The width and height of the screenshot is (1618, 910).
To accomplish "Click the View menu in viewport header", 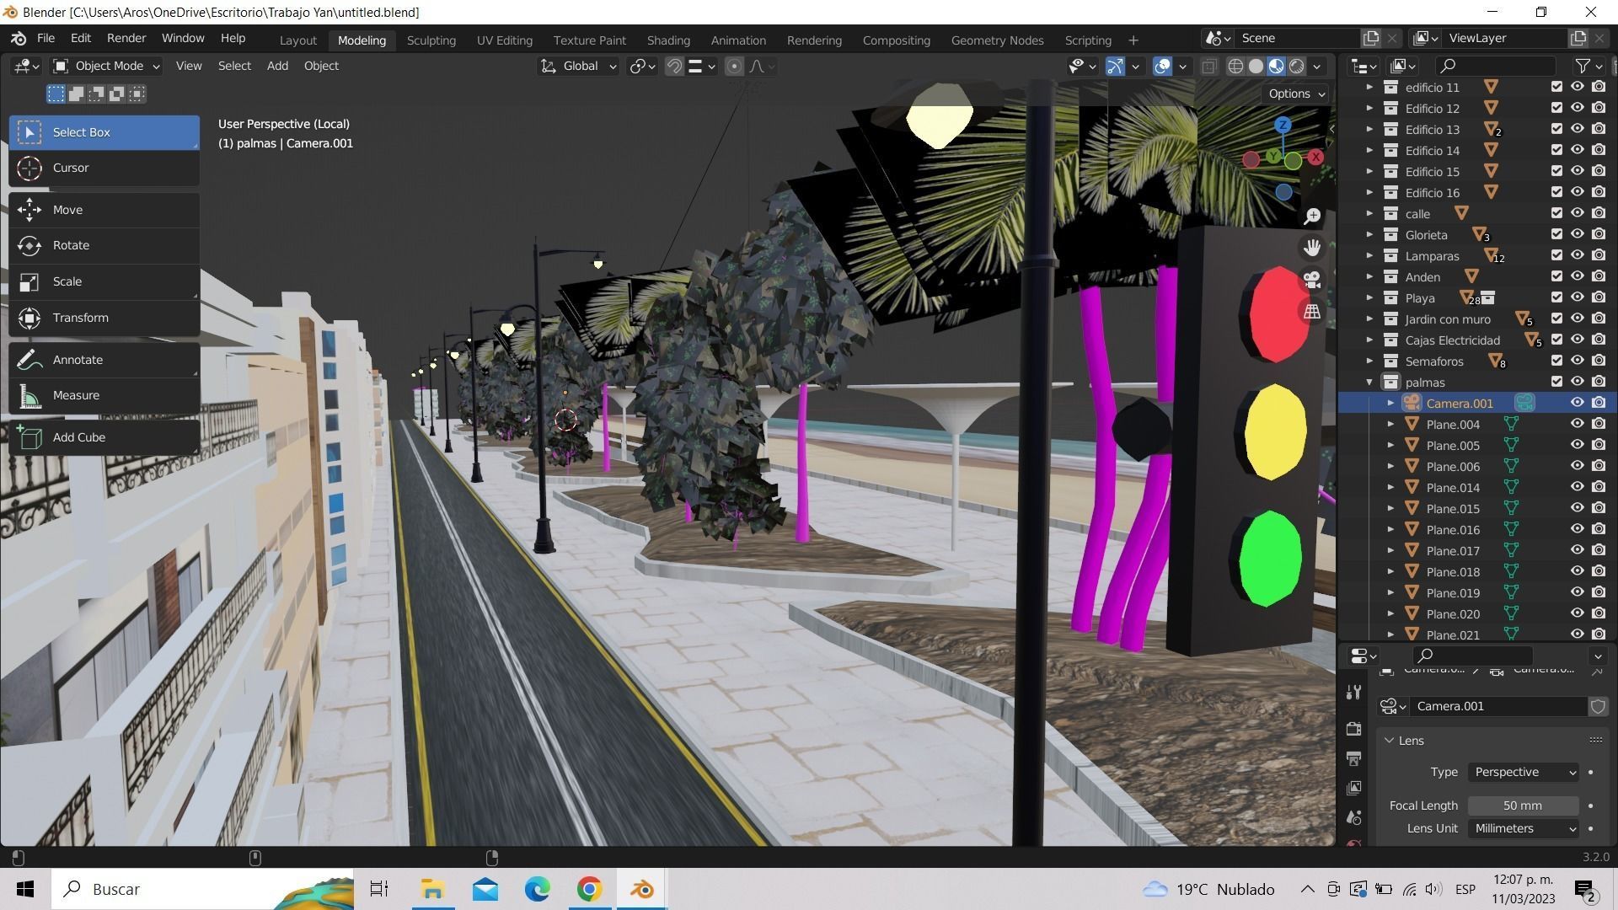I will pos(189,67).
